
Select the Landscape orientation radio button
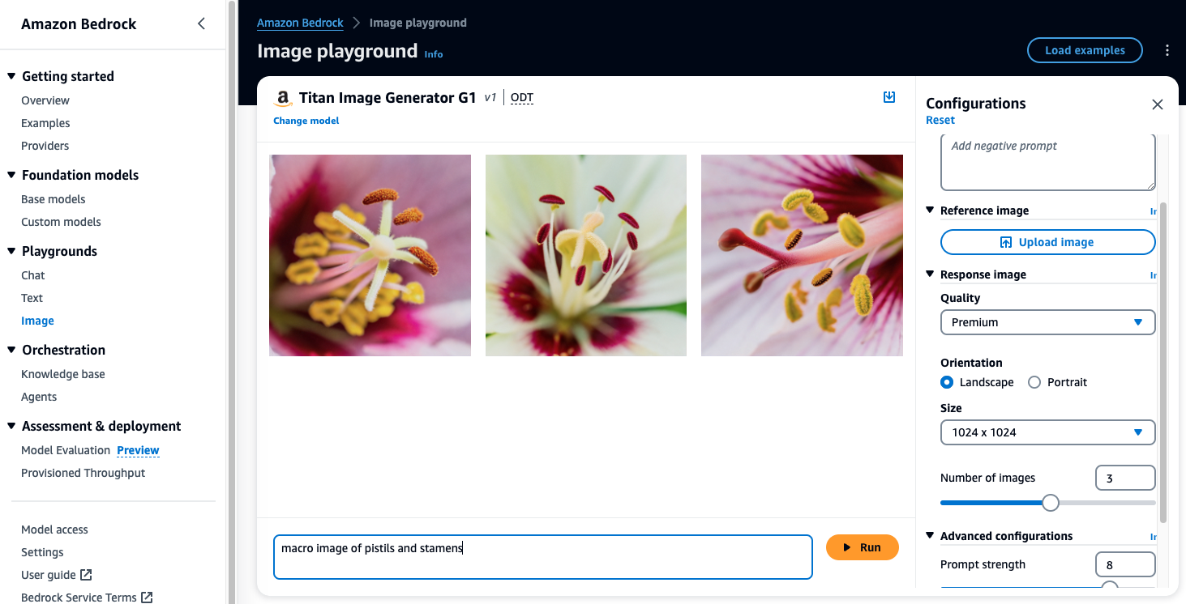click(x=947, y=382)
